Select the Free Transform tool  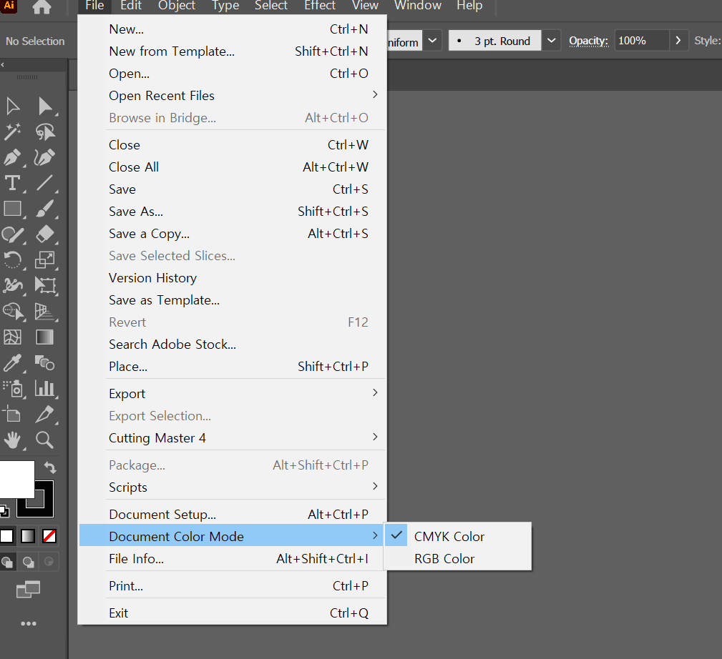(45, 286)
